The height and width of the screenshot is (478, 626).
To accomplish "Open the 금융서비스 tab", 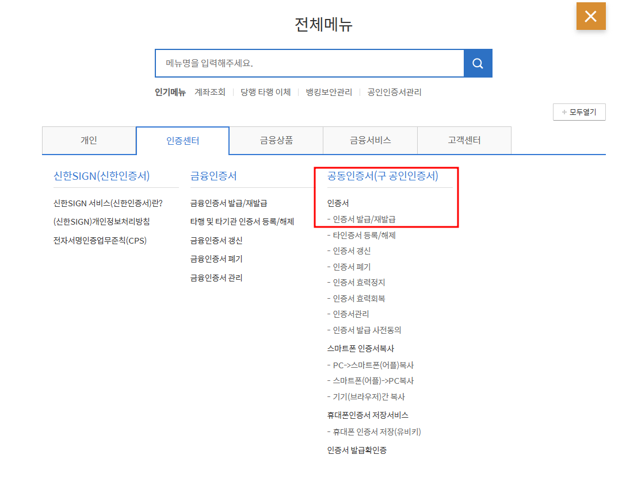I will tap(371, 140).
